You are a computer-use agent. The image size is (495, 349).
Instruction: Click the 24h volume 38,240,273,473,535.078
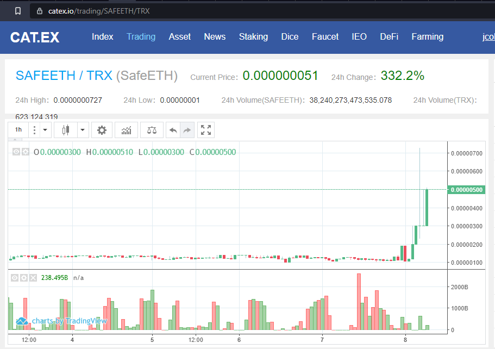tap(350, 100)
